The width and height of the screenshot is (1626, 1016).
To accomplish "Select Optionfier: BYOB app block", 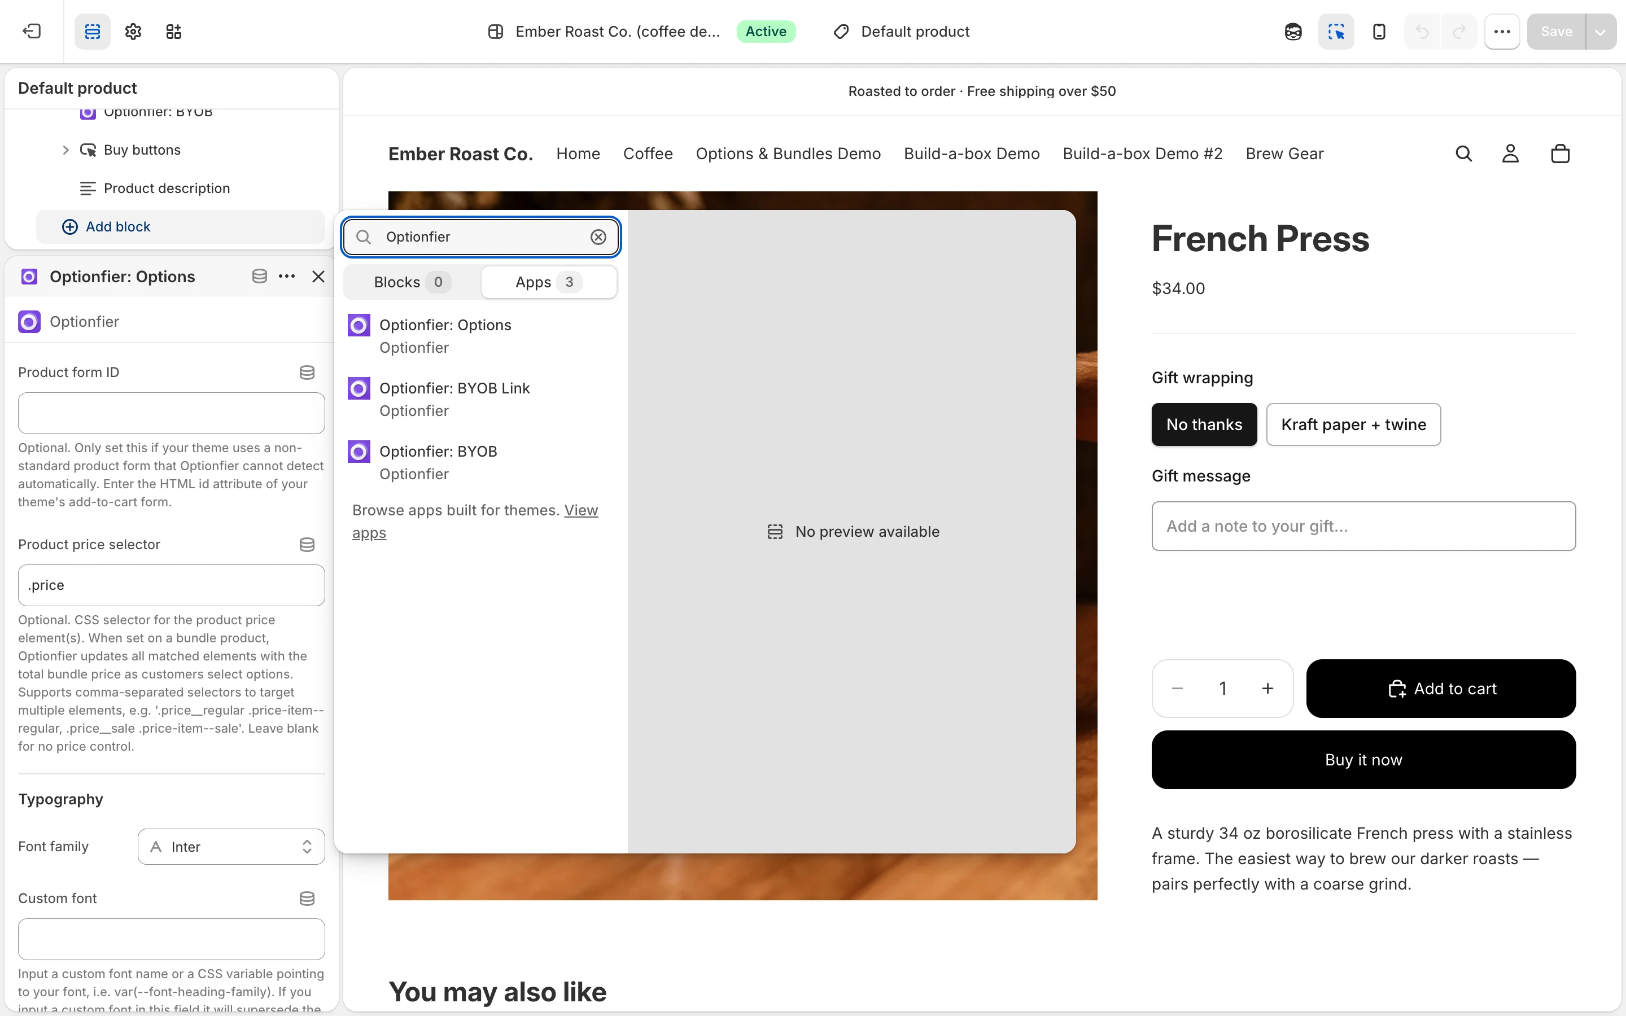I will 481,462.
